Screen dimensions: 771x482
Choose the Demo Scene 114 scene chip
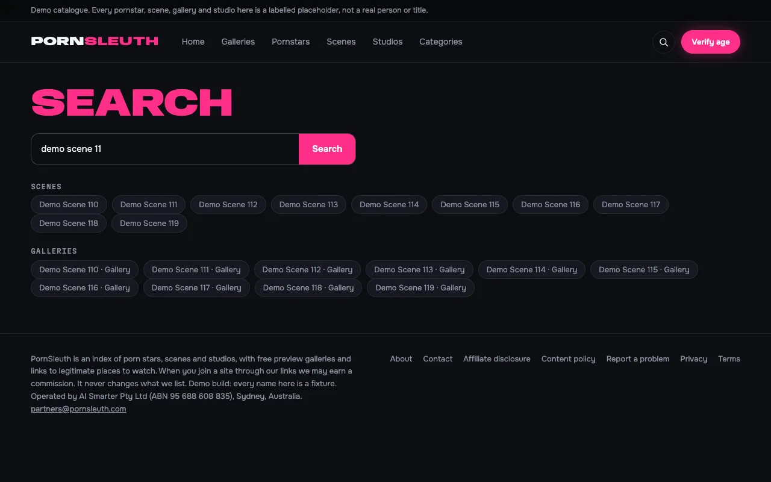(x=389, y=205)
